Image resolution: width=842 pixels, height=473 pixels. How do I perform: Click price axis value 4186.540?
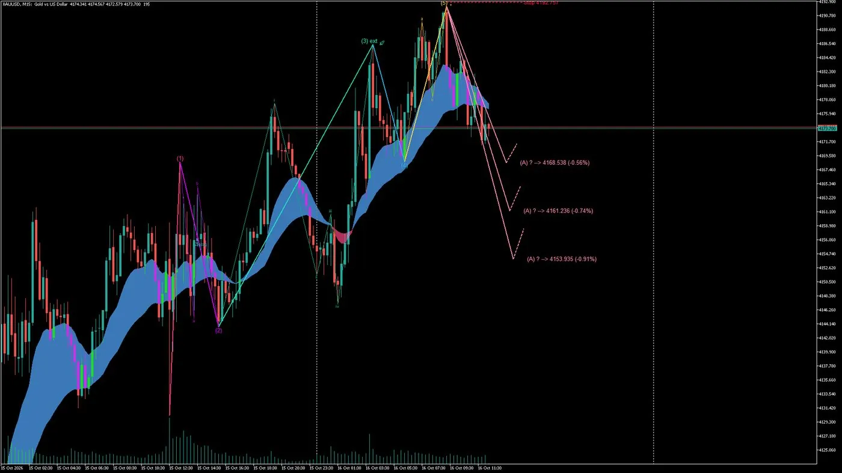[828, 44]
